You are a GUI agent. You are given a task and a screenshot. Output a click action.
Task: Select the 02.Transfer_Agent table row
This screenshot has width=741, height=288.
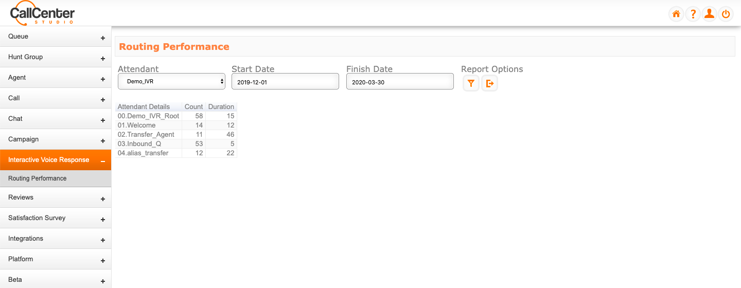click(x=177, y=134)
